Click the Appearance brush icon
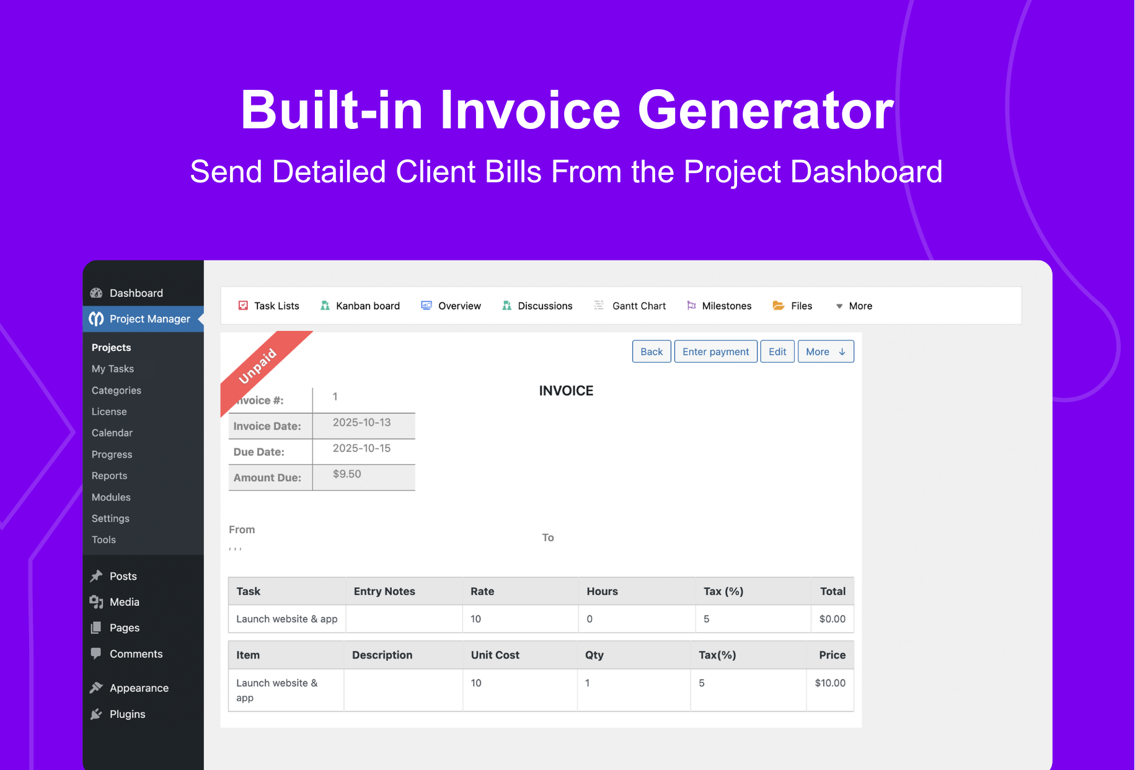This screenshot has height=770, width=1135. coord(97,688)
